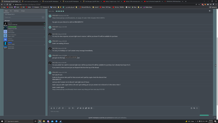Open the Twitch bookmark
The width and height of the screenshot is (218, 123).
17,7
